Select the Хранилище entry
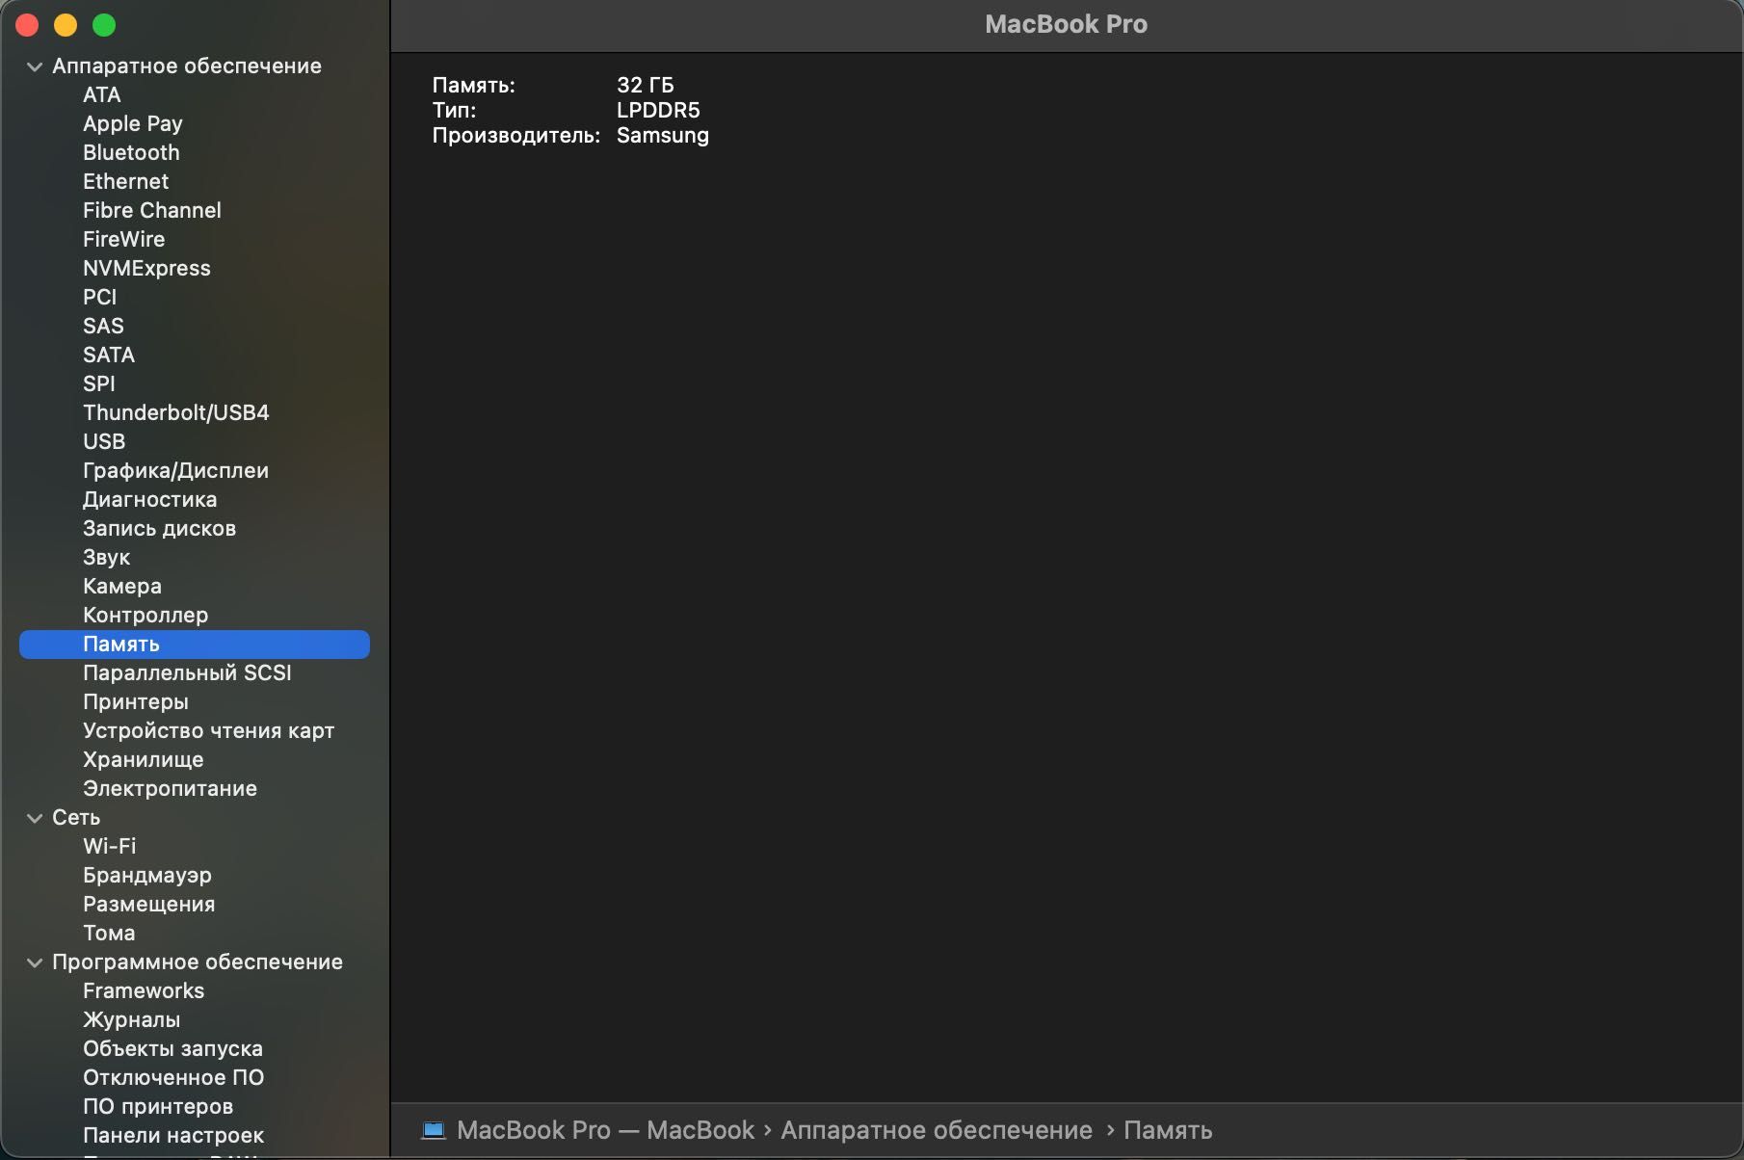 144,759
